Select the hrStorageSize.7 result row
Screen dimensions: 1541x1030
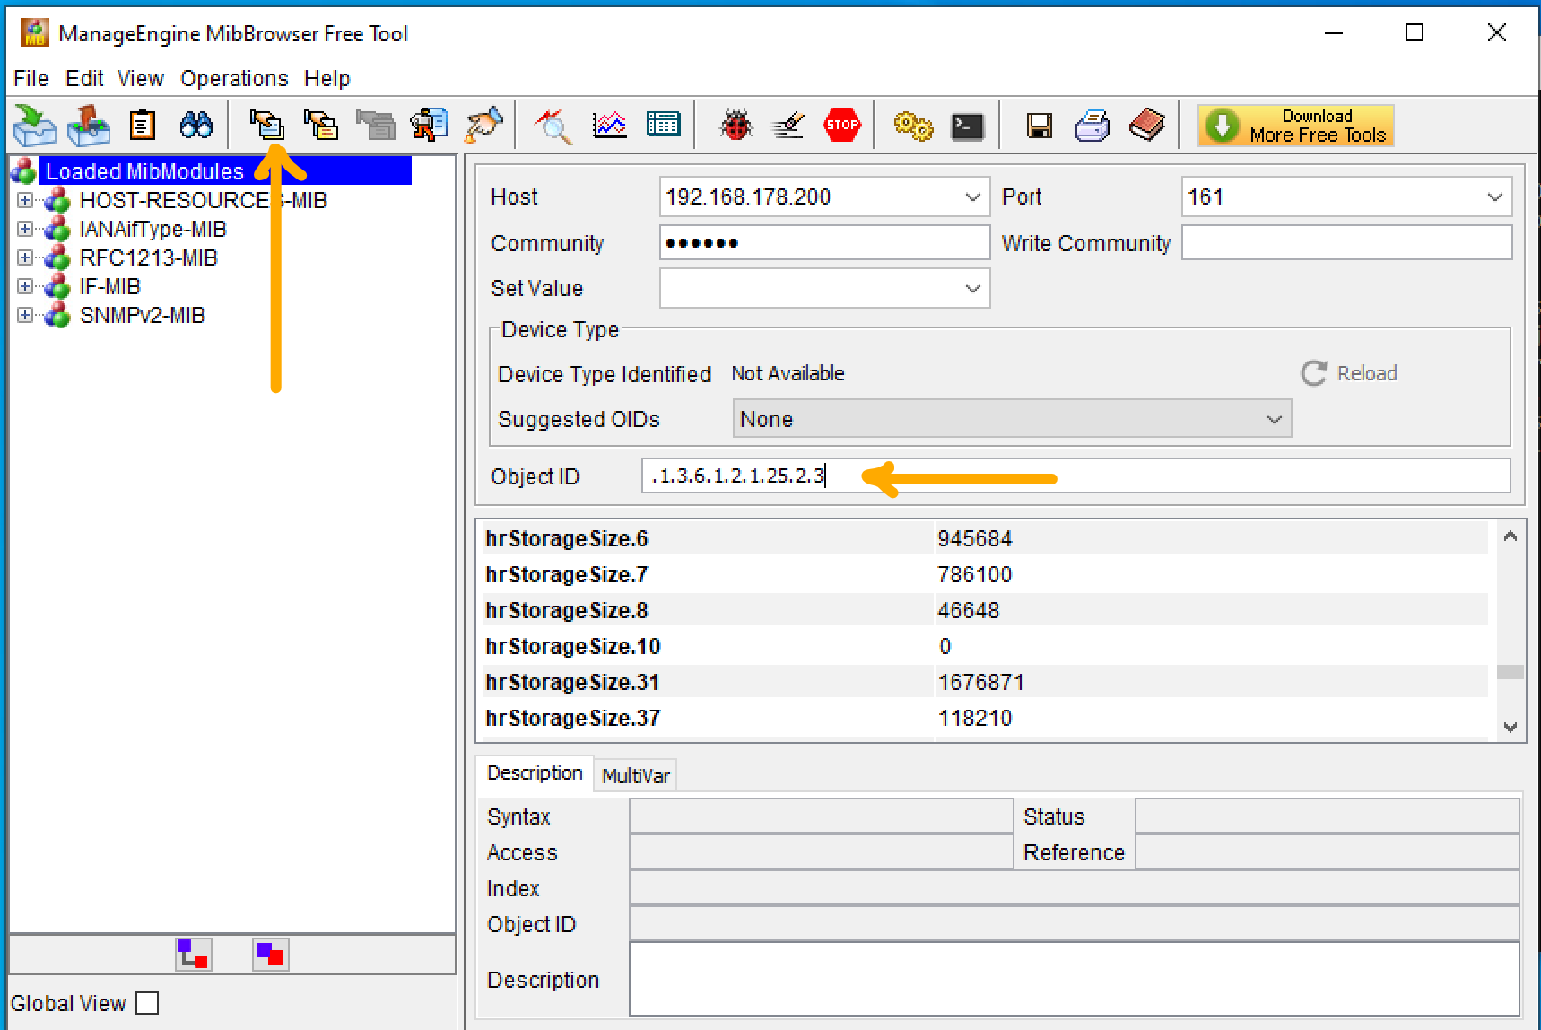(x=985, y=574)
